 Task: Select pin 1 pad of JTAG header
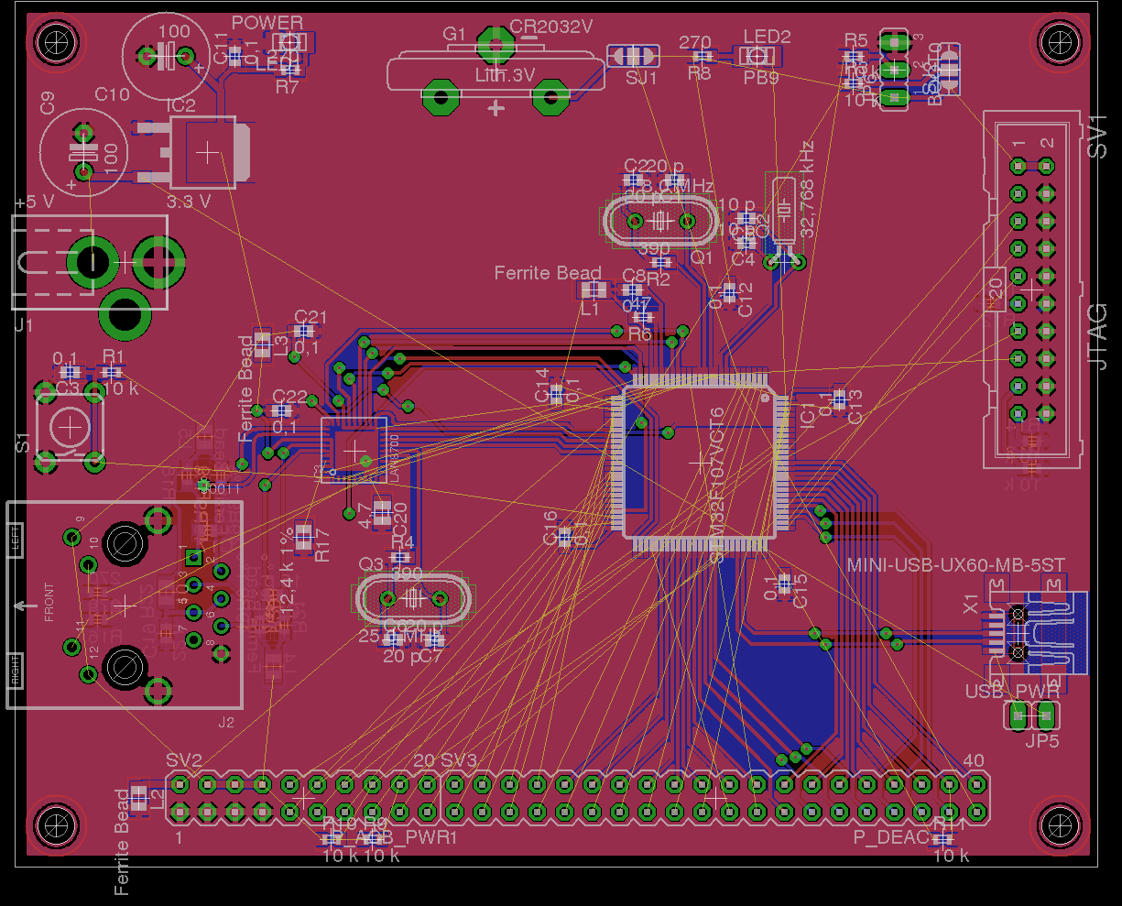tap(1018, 166)
